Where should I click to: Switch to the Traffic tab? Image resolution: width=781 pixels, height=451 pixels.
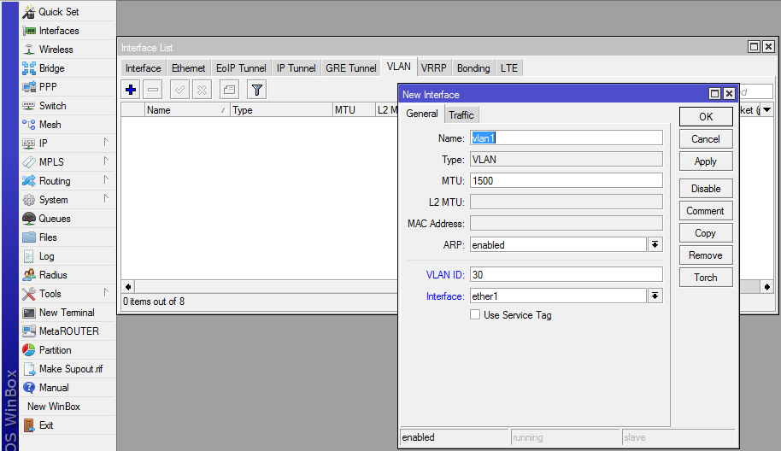coord(461,114)
